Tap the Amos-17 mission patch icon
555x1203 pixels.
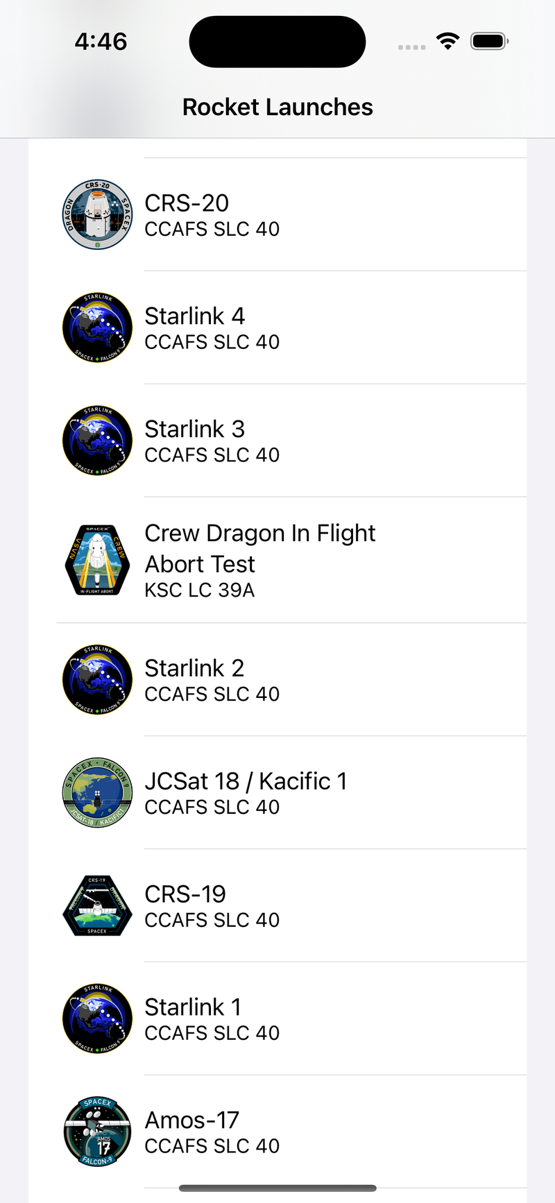pos(97,1132)
